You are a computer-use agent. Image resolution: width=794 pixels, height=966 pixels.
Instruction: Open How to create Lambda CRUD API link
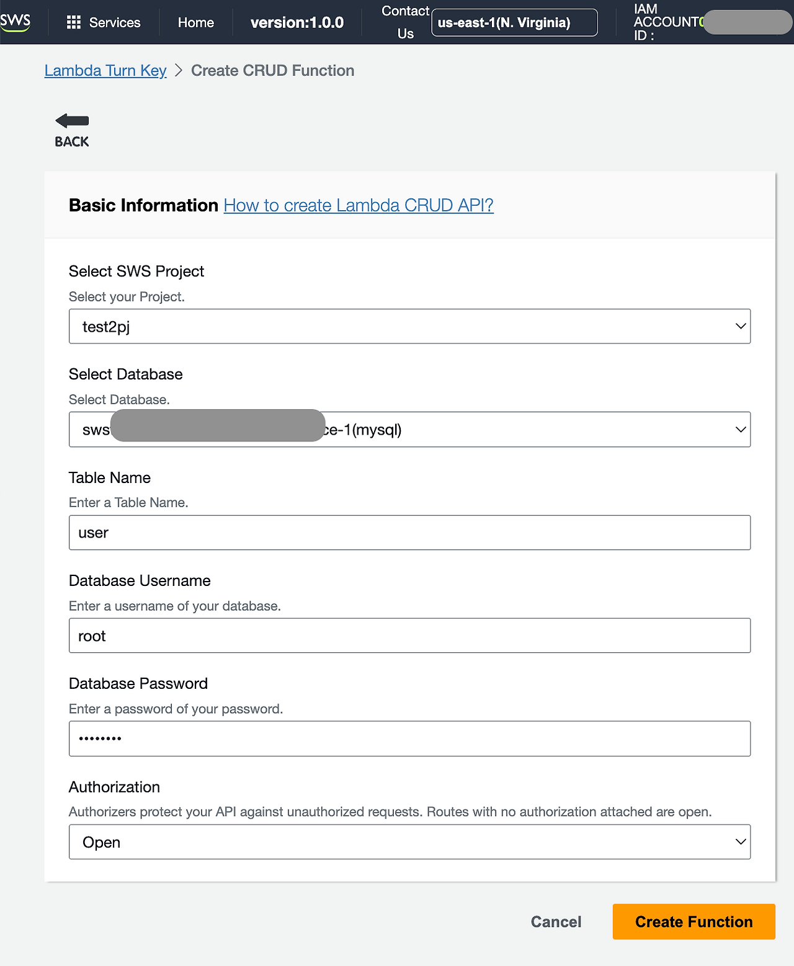(359, 205)
